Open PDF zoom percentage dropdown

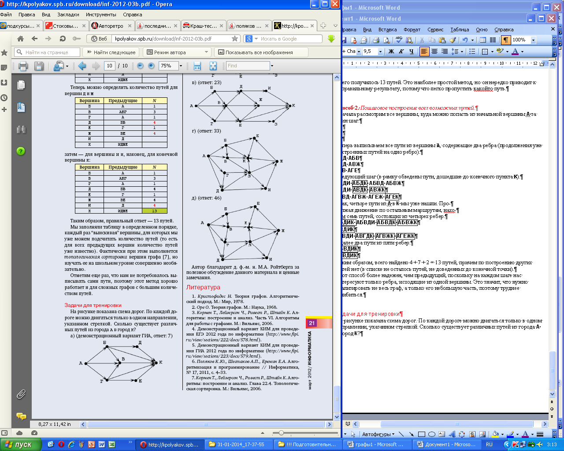click(181, 66)
